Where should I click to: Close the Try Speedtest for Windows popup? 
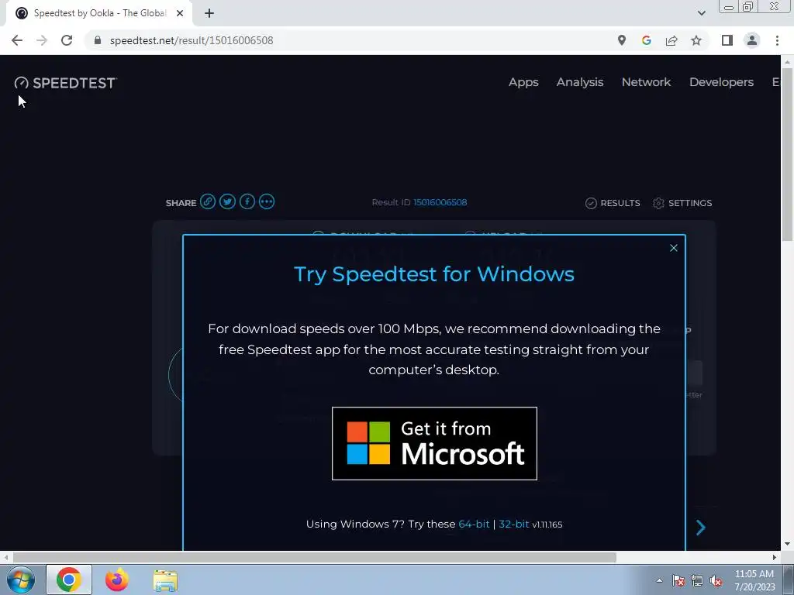(x=674, y=248)
